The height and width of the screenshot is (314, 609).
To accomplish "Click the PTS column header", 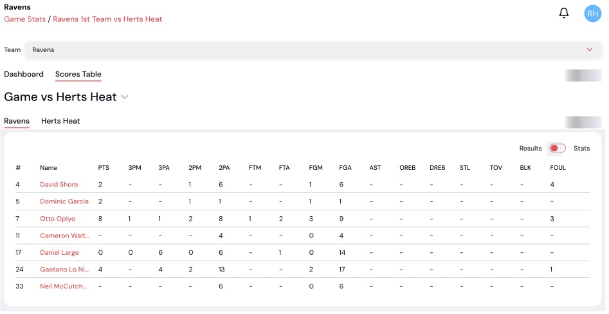I will click(104, 168).
